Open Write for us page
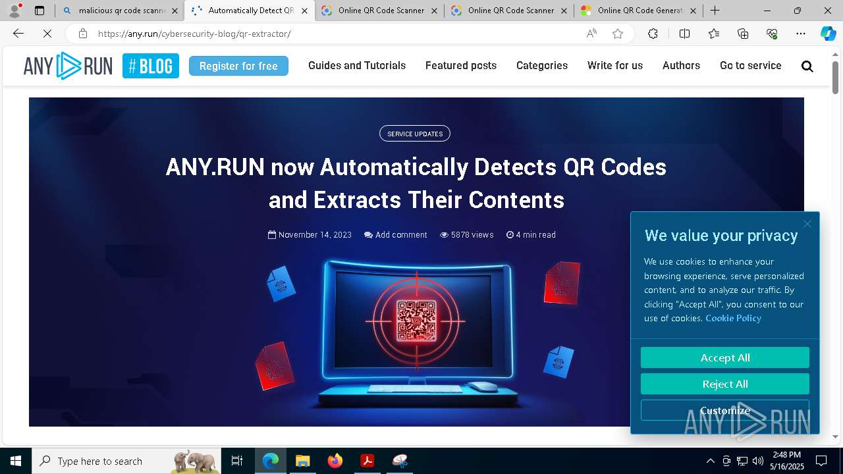Screen dimensions: 843x474 click(615, 66)
